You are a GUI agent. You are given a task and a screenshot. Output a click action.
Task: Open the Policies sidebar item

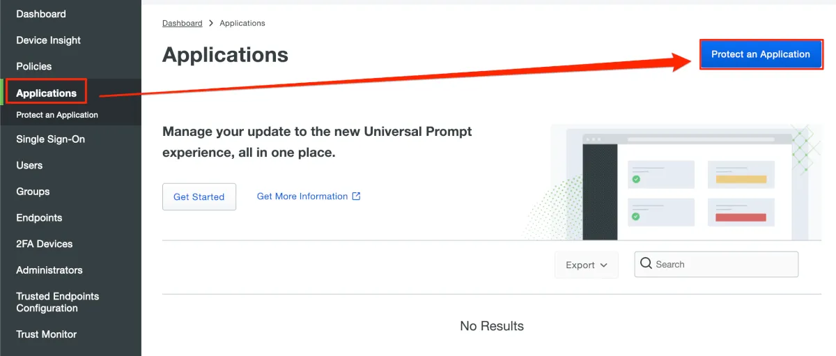(x=34, y=66)
